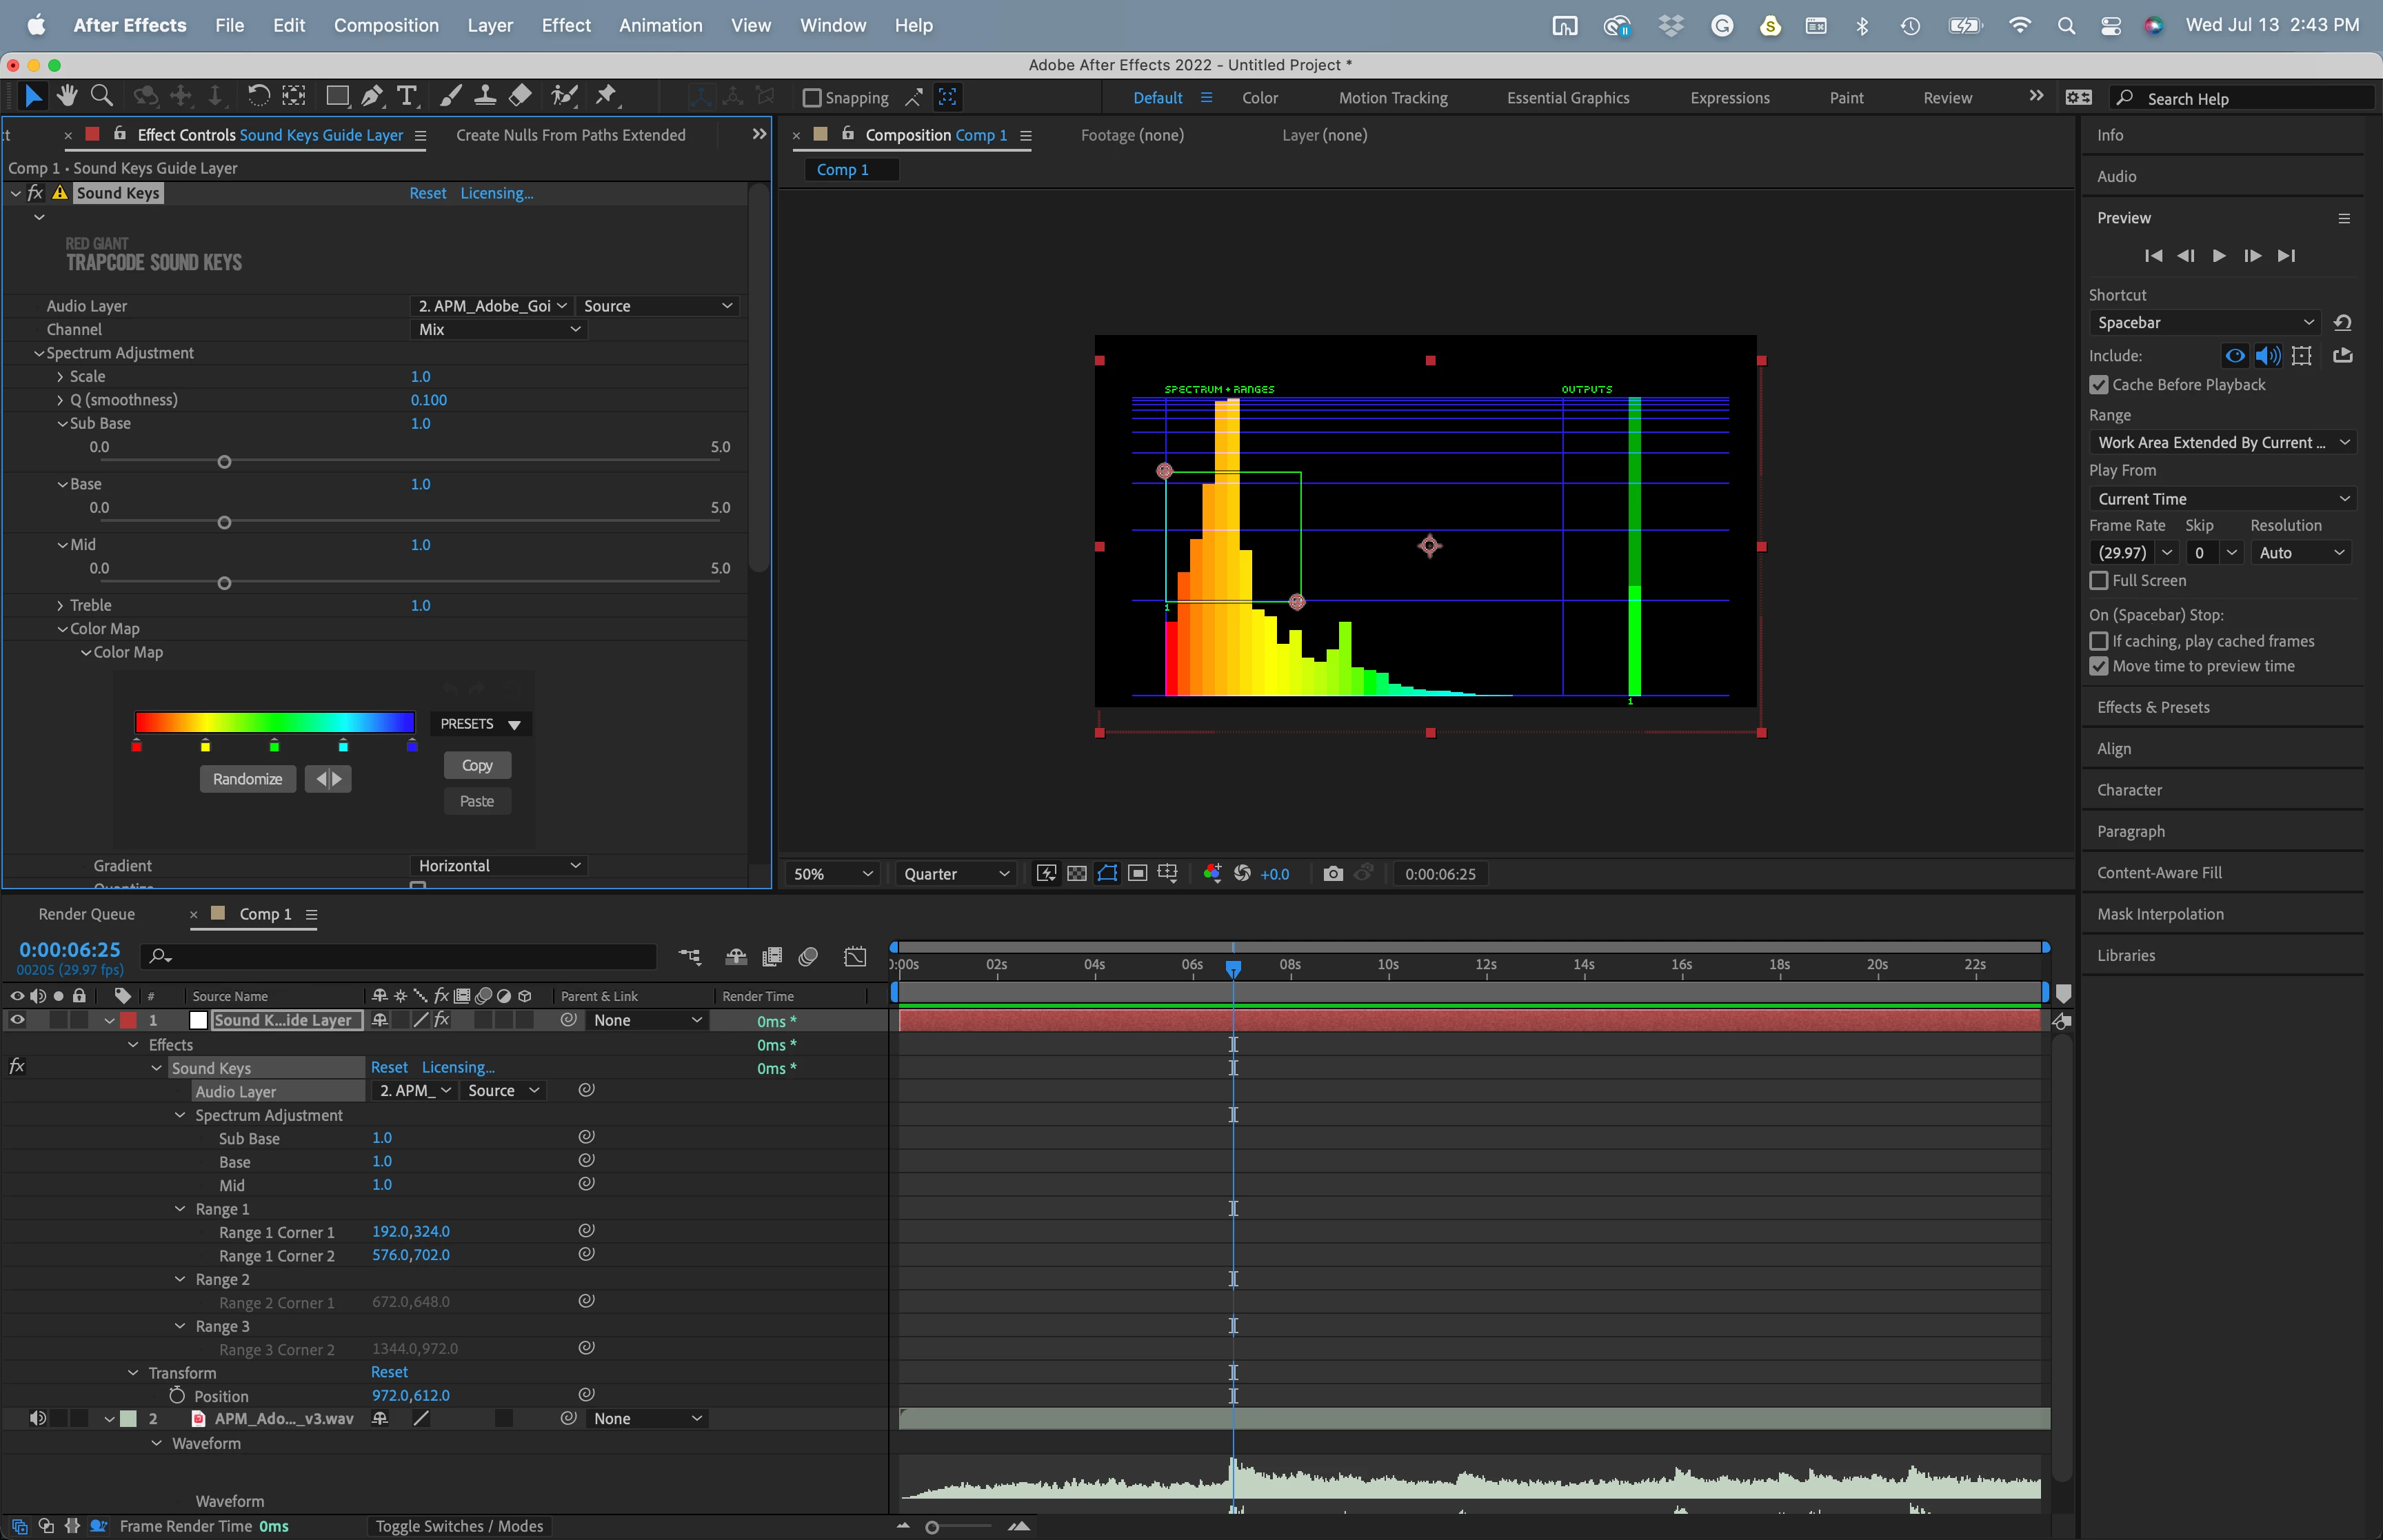Open the Quarter resolution dropdown
Viewport: 2383px width, 1540px height.
(x=955, y=874)
